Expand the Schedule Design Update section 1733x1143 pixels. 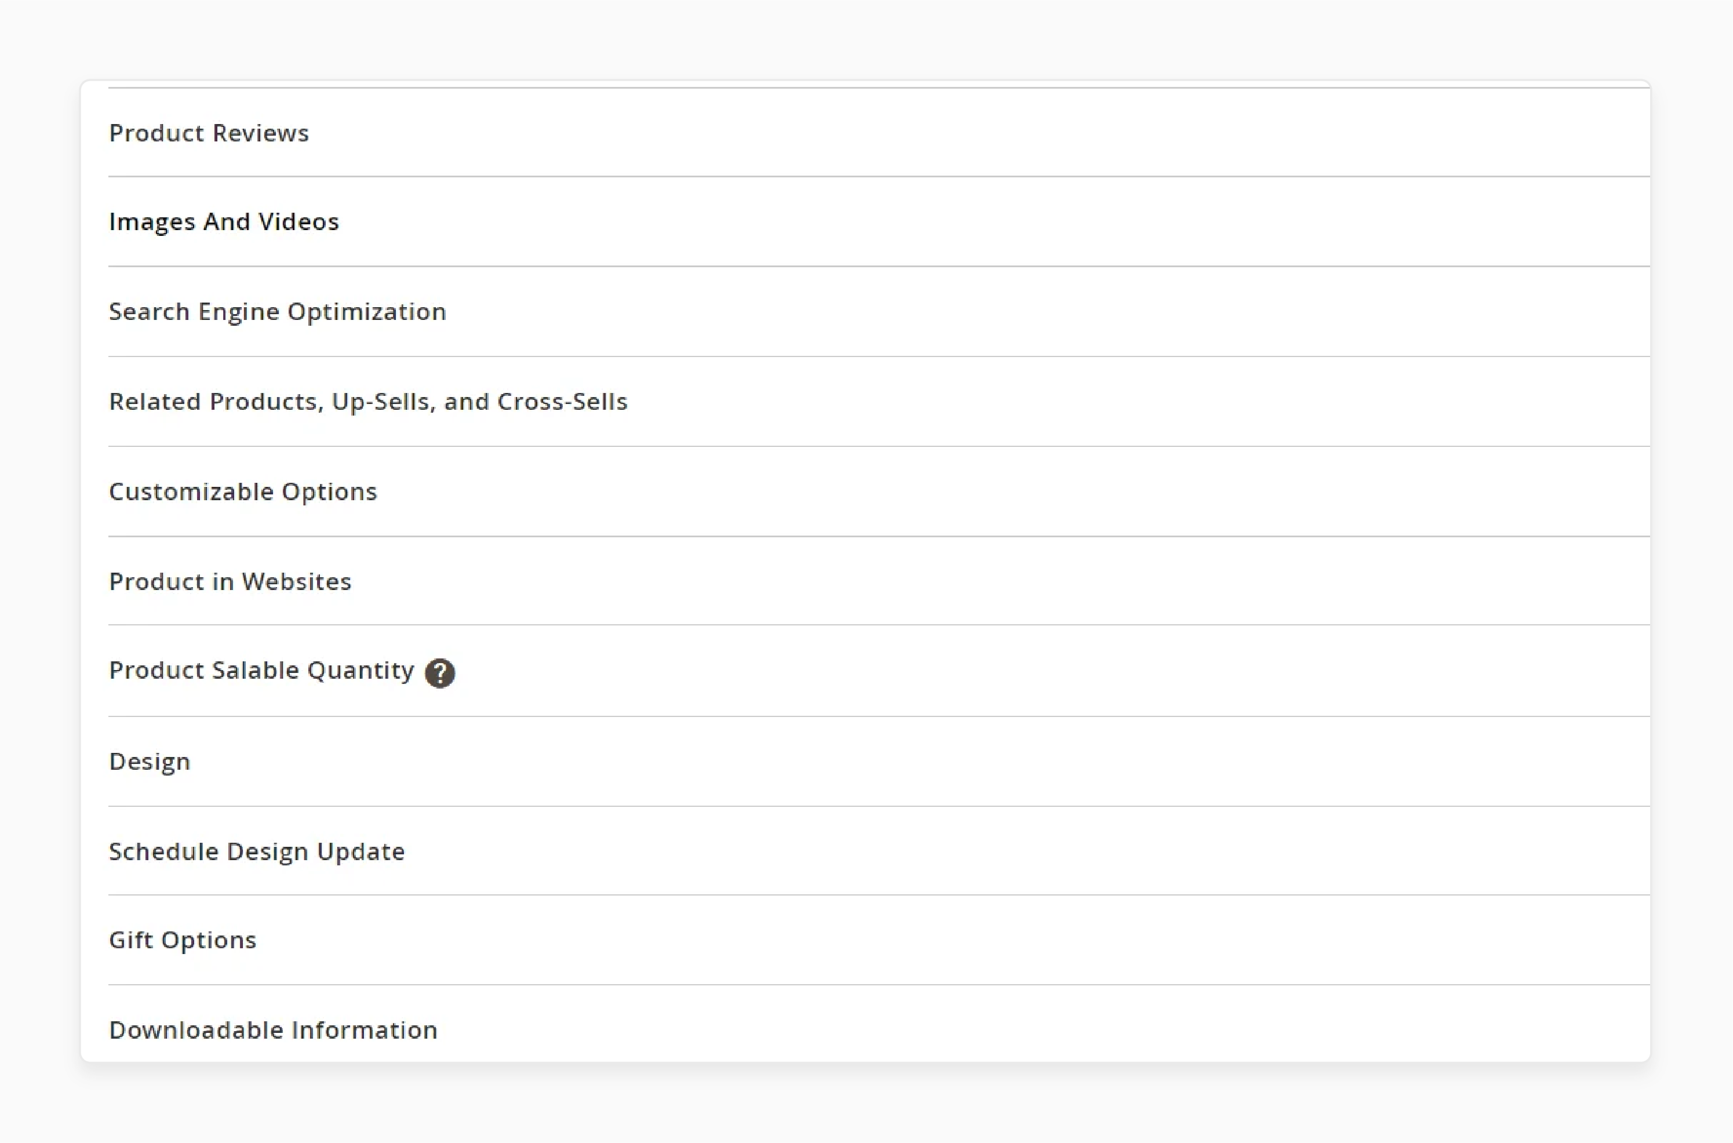(256, 850)
